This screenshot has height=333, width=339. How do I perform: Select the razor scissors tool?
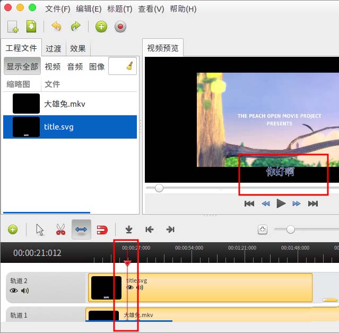point(60,229)
